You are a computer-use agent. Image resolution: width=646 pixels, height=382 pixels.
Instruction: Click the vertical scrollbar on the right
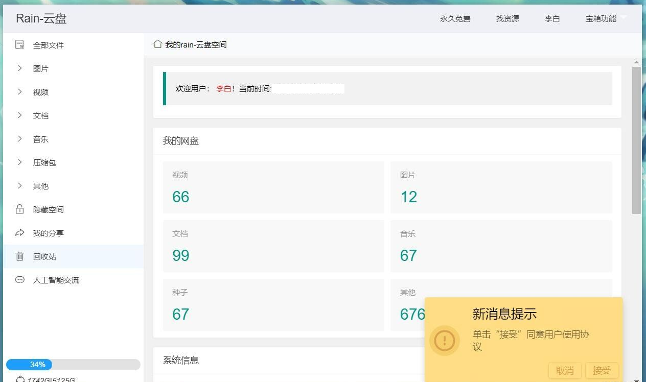pos(636,140)
